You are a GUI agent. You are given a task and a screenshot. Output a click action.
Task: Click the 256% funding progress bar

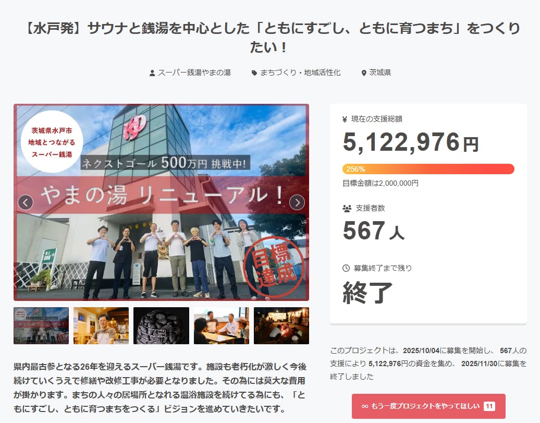tap(428, 169)
